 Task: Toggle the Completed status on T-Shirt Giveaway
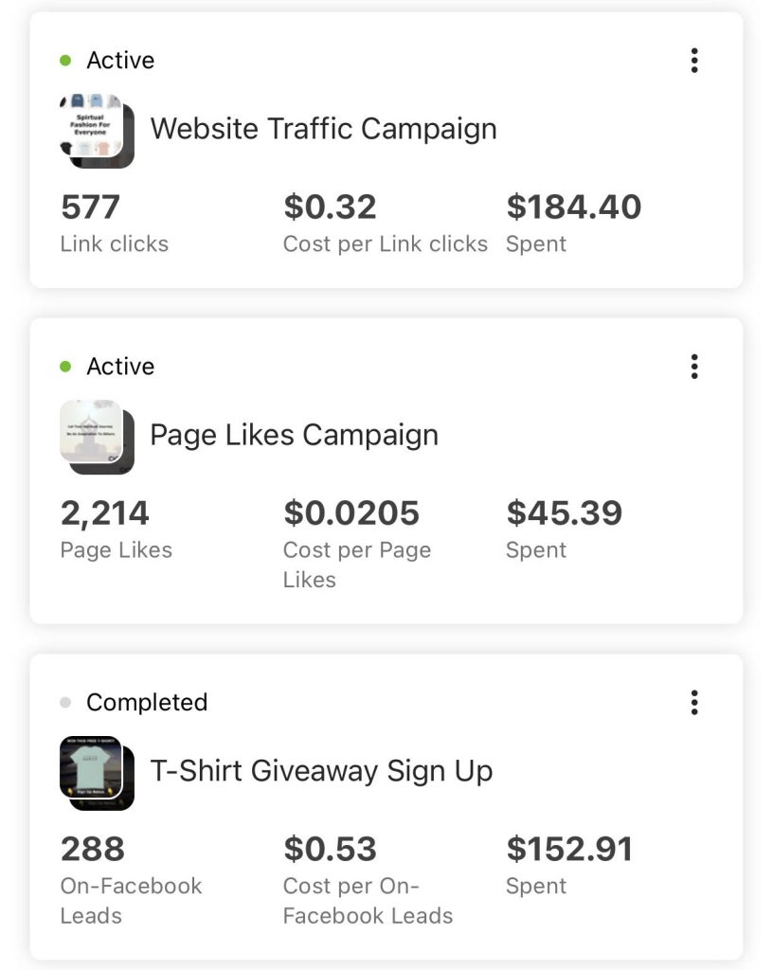[x=148, y=703]
